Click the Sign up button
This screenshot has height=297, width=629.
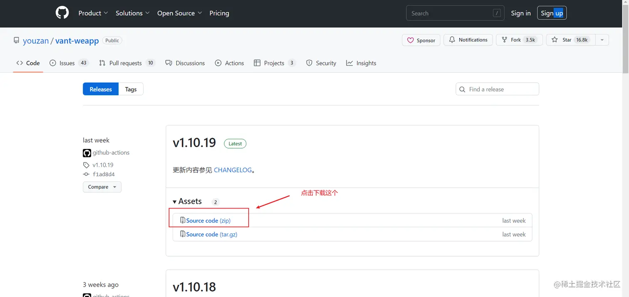click(552, 13)
